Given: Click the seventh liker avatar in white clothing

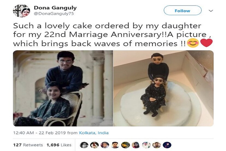Looking at the screenshot, I should 146,145.
